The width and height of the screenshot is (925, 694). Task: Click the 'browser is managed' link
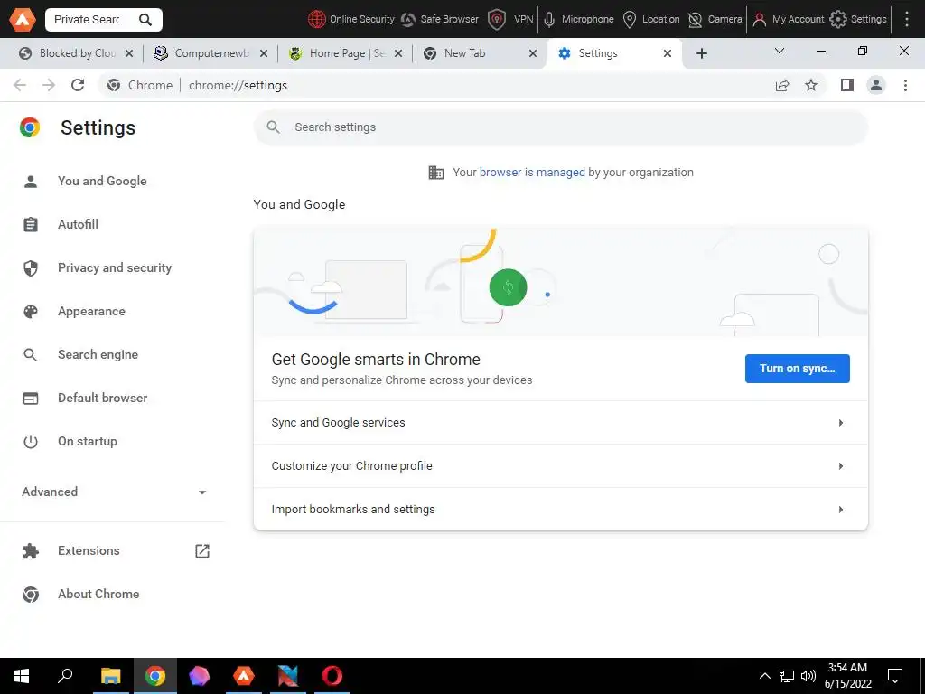[532, 173]
